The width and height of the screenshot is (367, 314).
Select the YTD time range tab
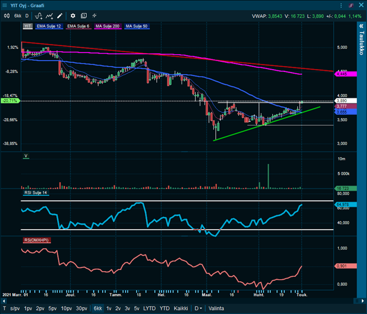[164, 308]
